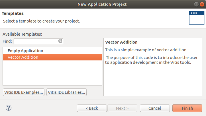Open Vitis IDE Examples dialog
Viewport: 206px width, 116px height.
[x=24, y=92]
